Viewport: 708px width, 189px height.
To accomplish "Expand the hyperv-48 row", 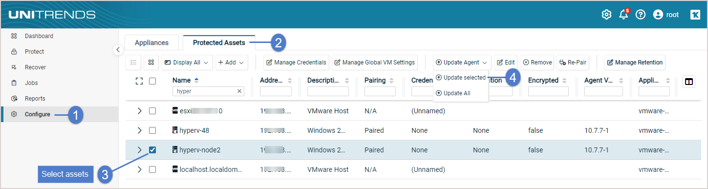I will click(139, 130).
